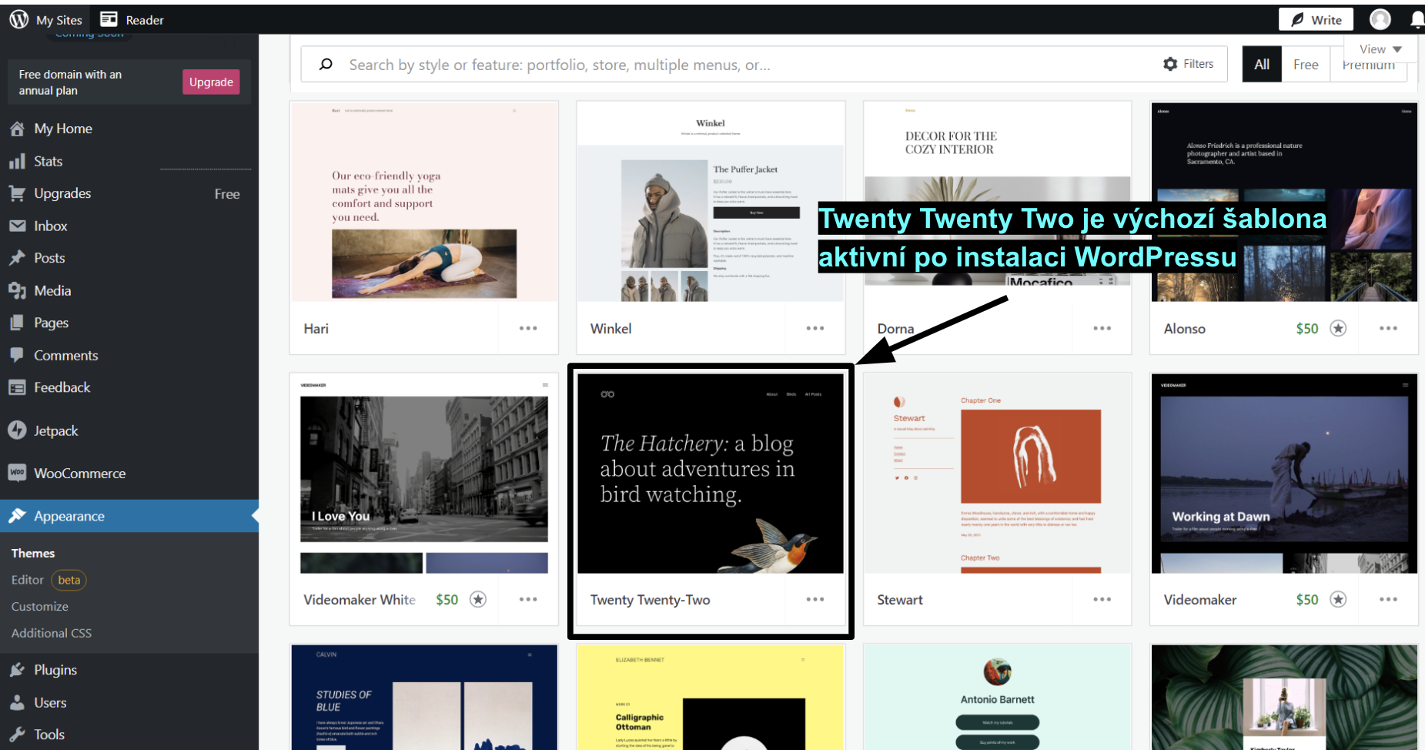
Task: Open the Reader icon in top bar
Action: [109, 19]
